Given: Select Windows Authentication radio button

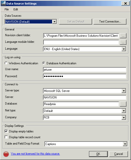Looking at the screenshot, I should click(6, 63).
